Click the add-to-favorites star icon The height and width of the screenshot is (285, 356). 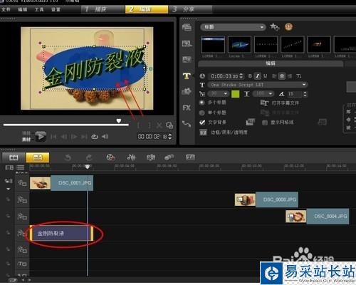coord(275,26)
